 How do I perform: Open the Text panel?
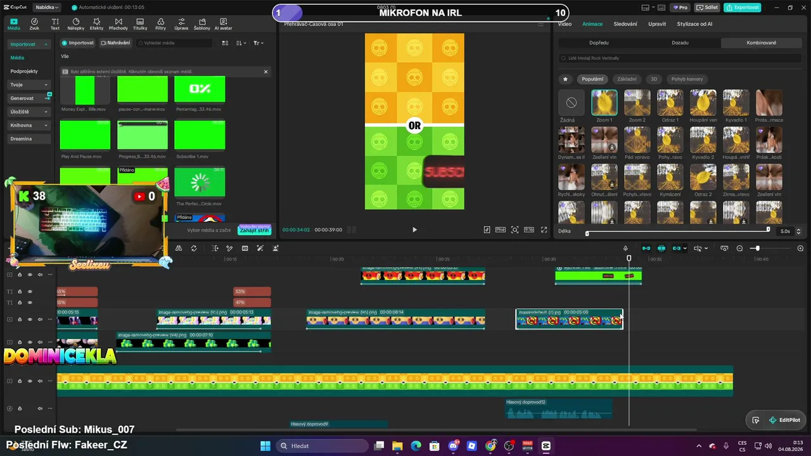click(x=55, y=24)
